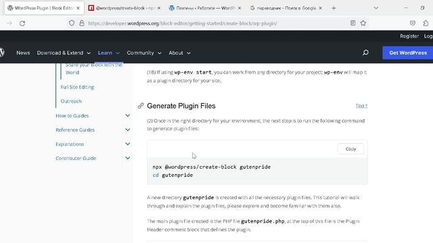Screen dimensions: 433x243
Task: Click the padlock site security icon
Action: pos(82,23)
